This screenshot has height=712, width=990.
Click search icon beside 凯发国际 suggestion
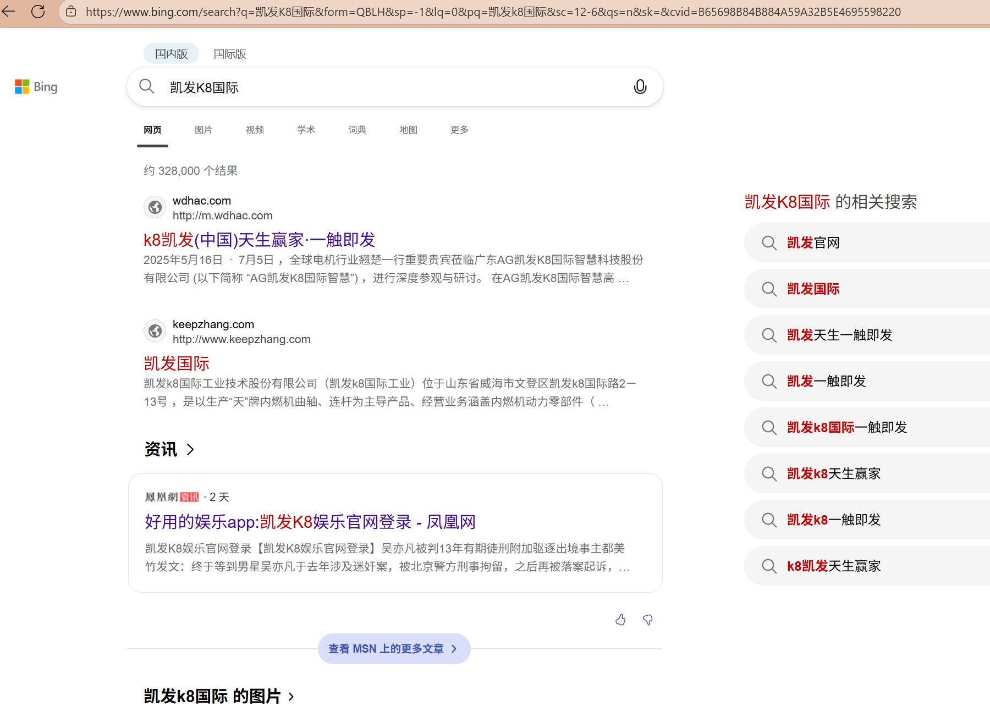(x=769, y=289)
